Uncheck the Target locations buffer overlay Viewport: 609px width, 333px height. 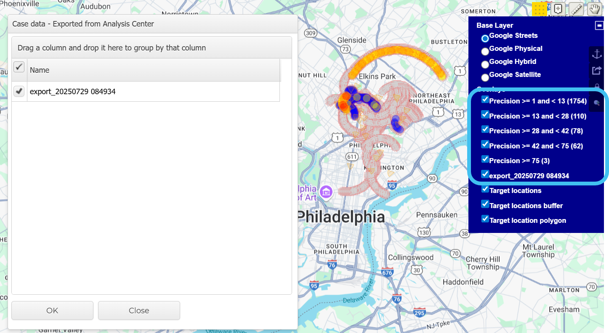point(485,204)
